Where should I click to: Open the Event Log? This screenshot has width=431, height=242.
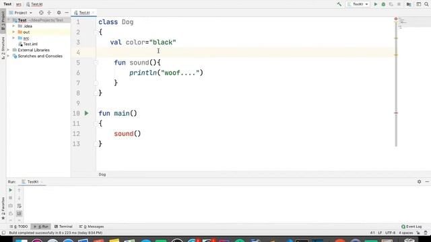pos(411,227)
